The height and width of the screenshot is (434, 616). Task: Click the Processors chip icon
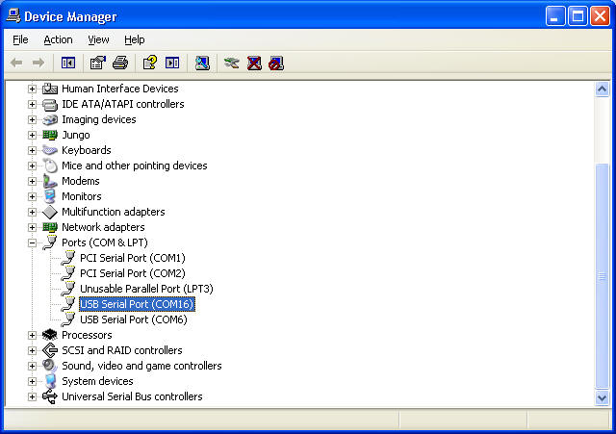click(50, 335)
